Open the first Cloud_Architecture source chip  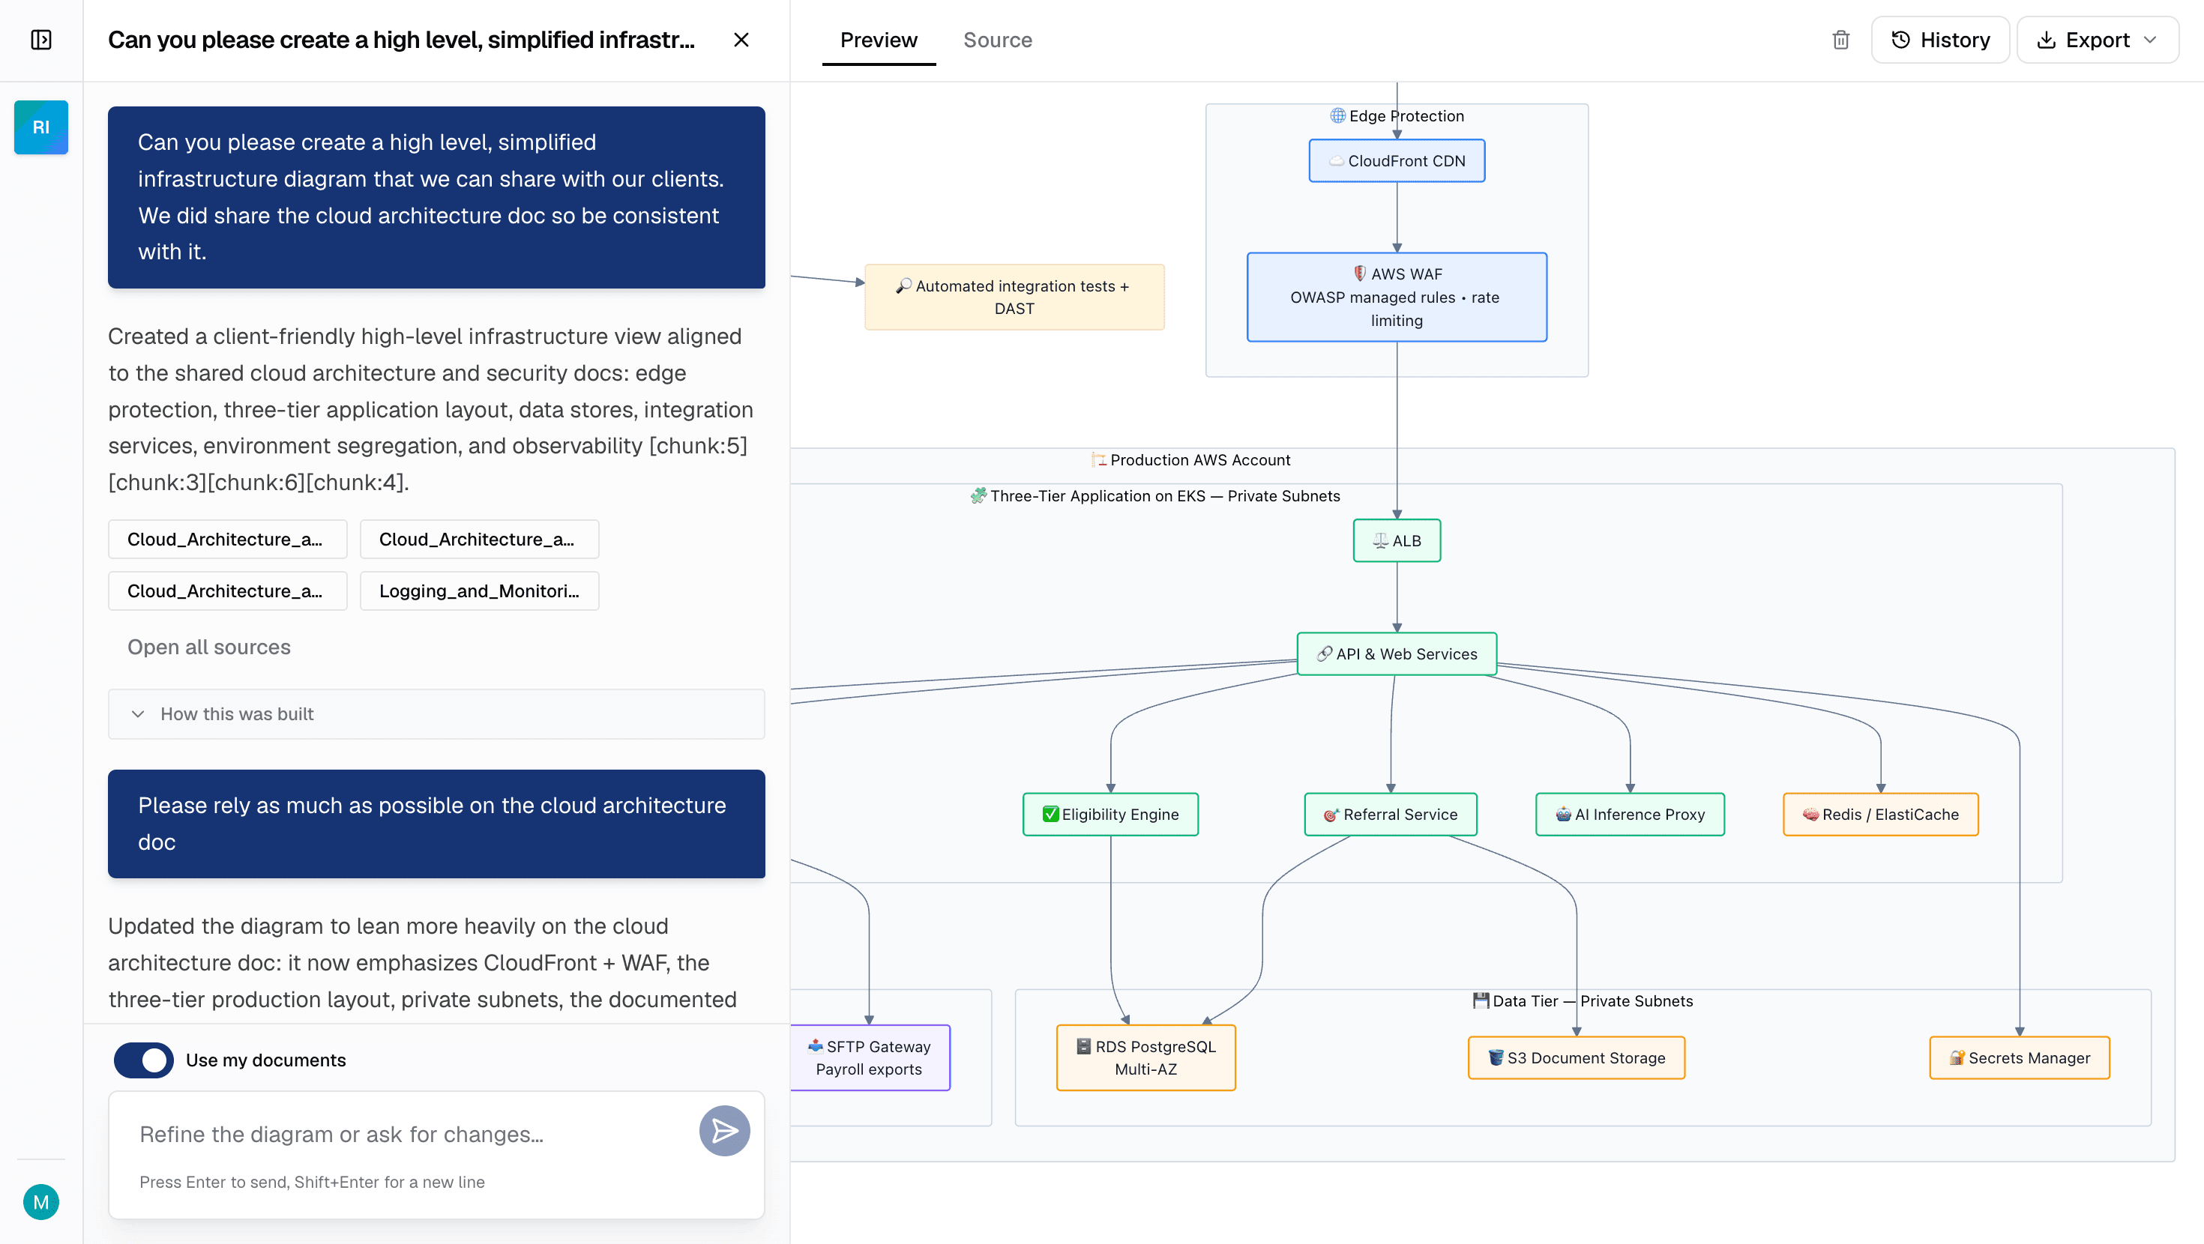tap(228, 539)
